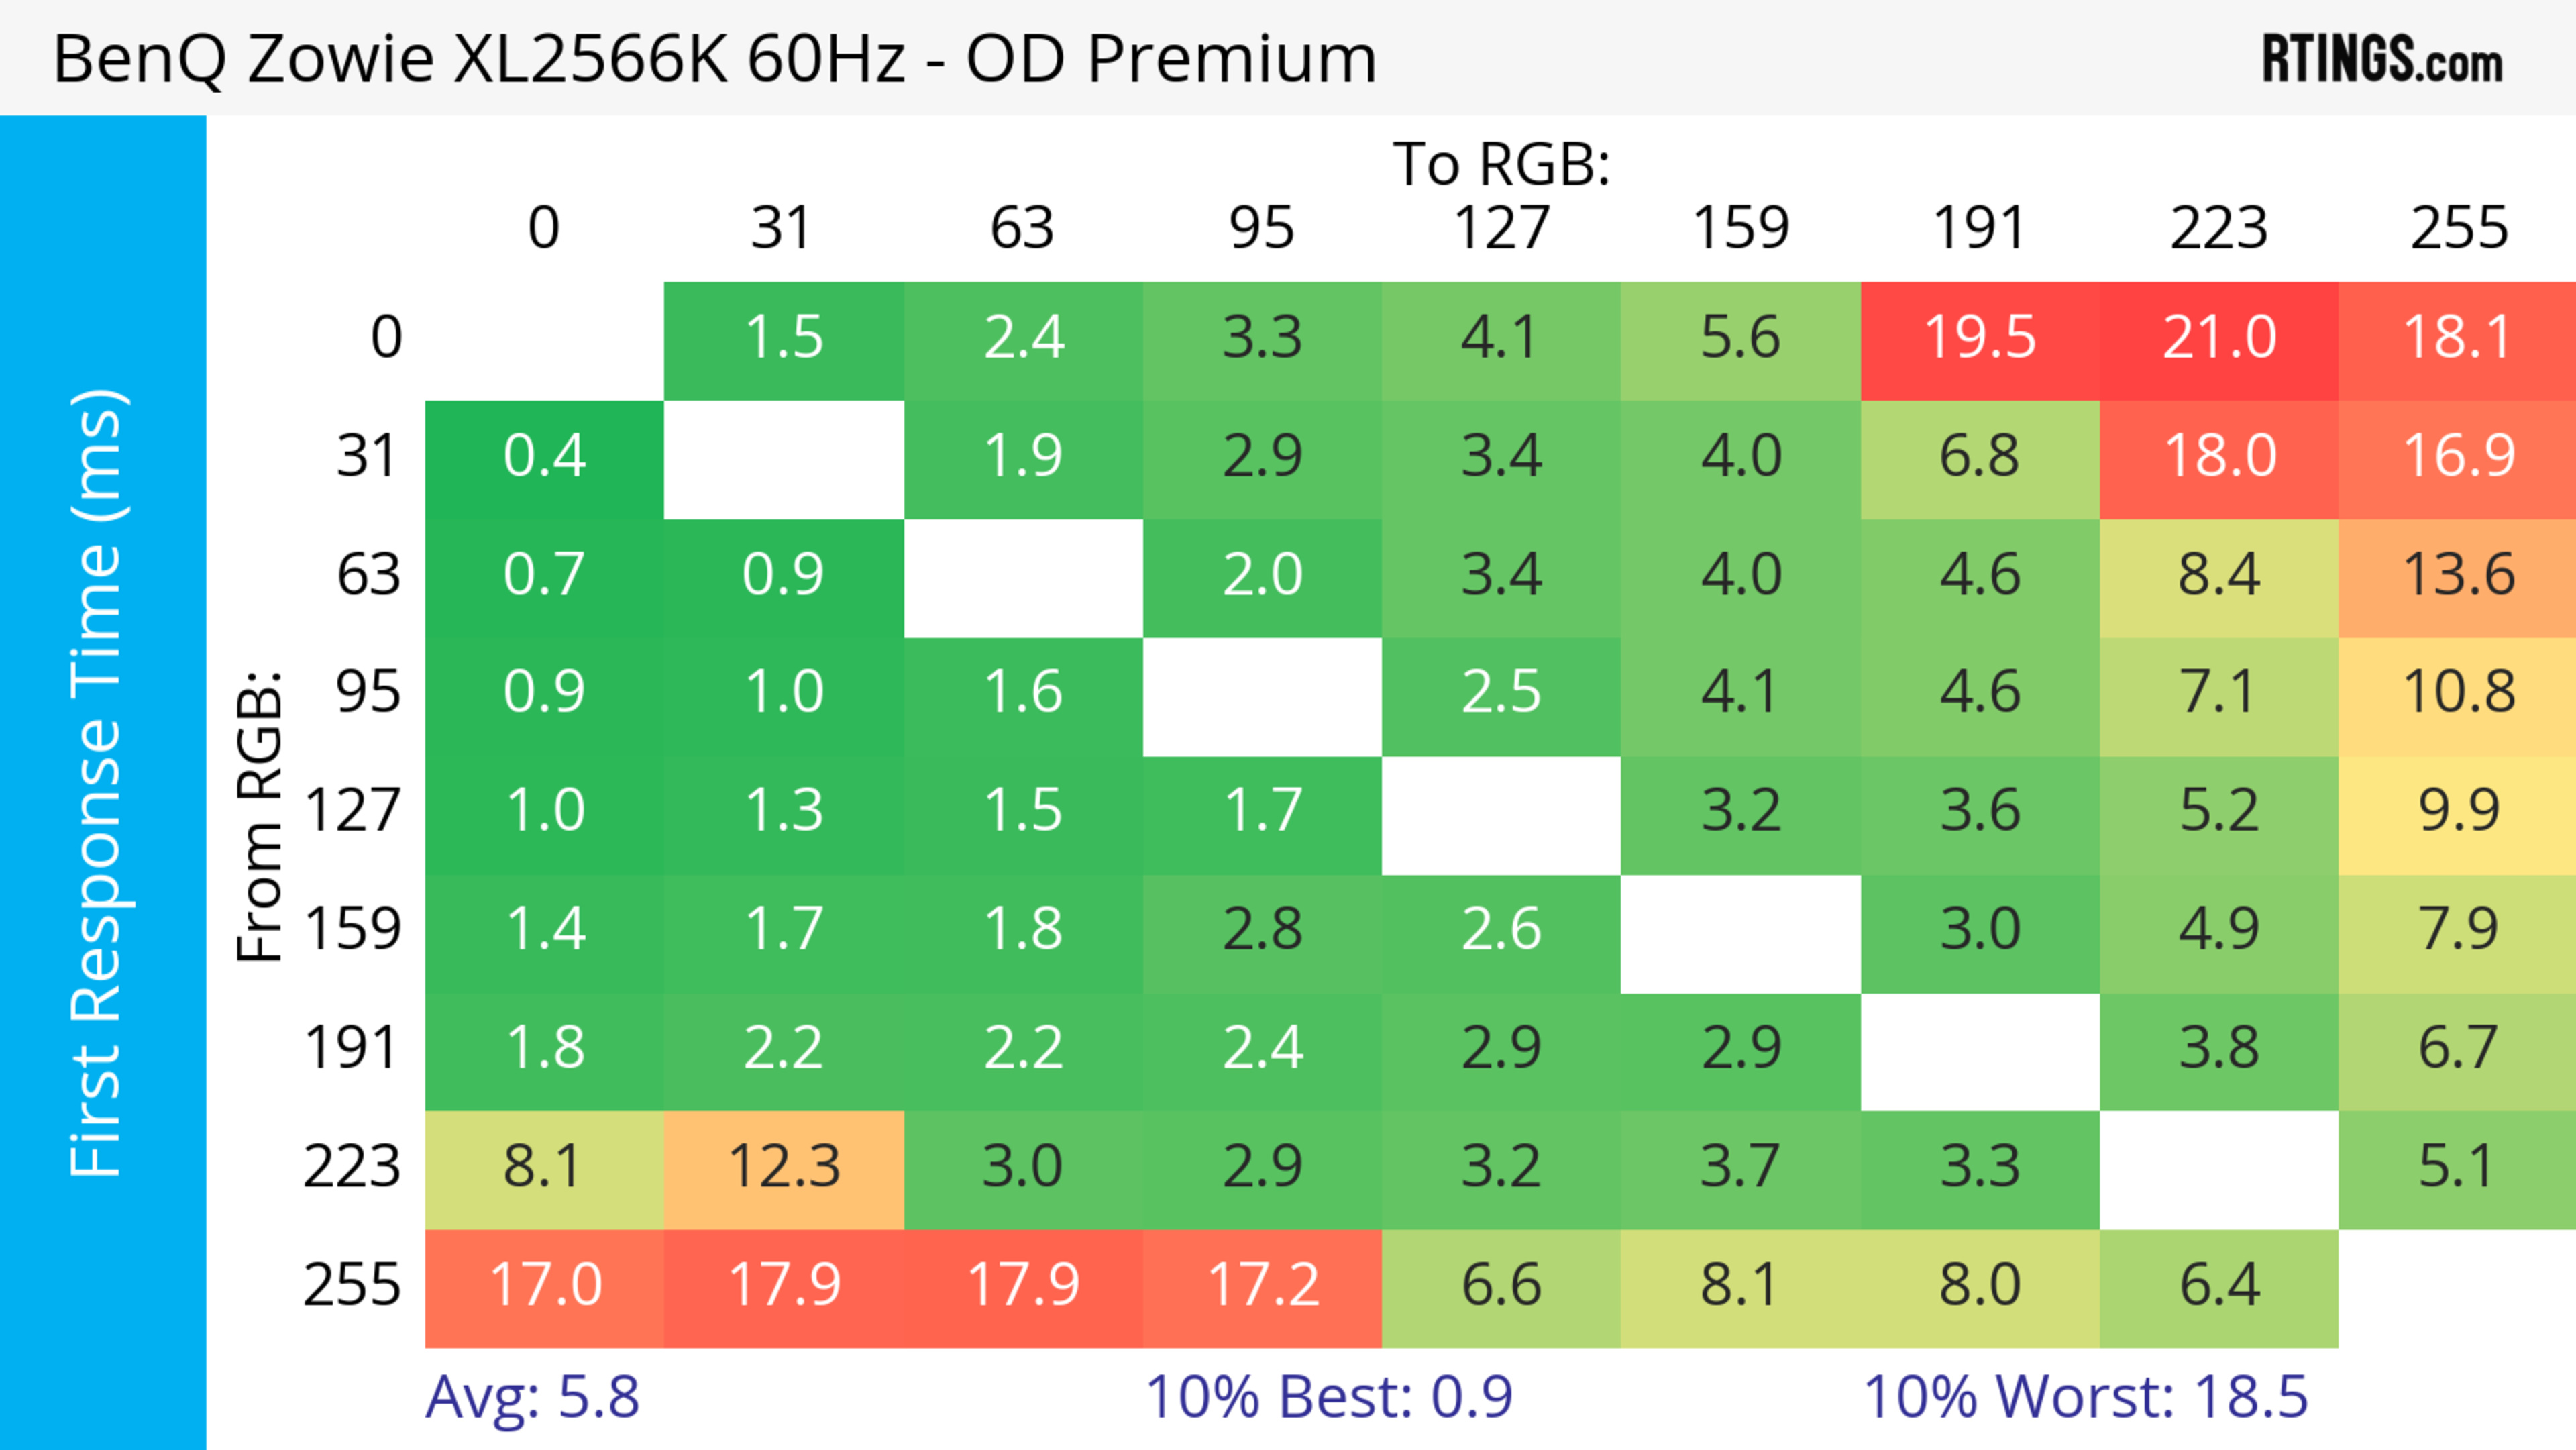Image resolution: width=2576 pixels, height=1450 pixels.
Task: Select the 9.9 yellow cell
Action: [x=2458, y=811]
